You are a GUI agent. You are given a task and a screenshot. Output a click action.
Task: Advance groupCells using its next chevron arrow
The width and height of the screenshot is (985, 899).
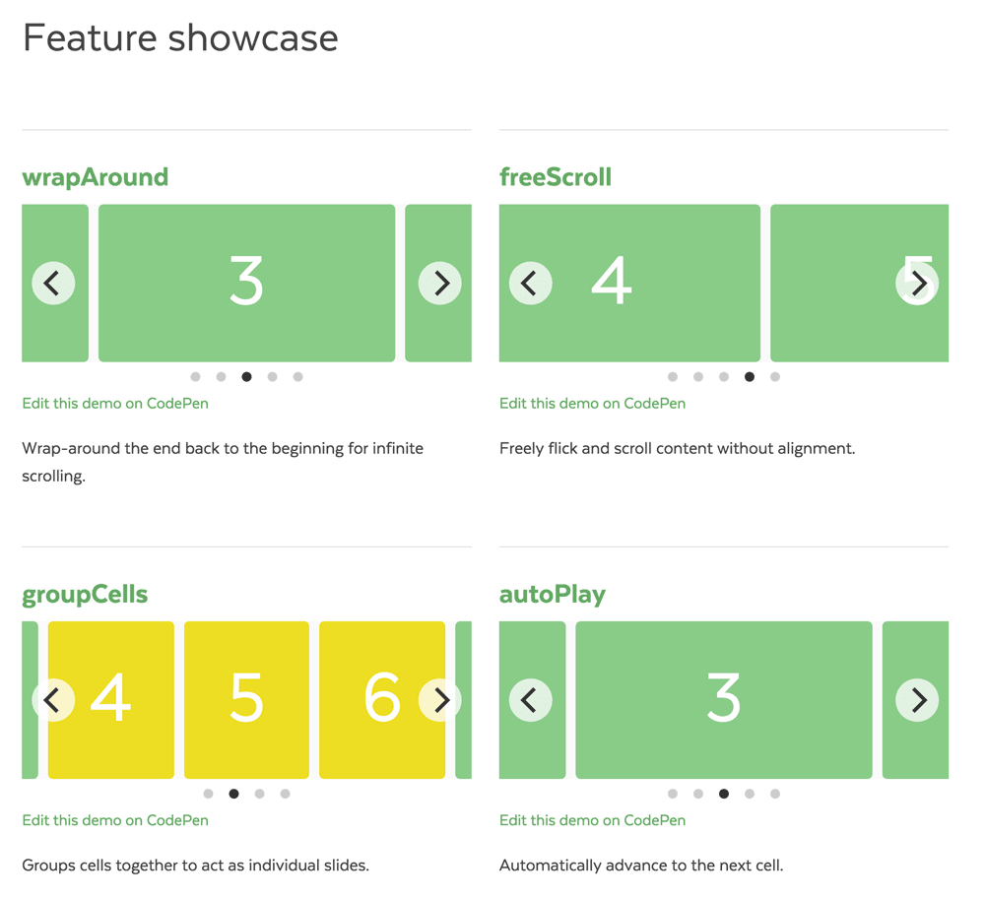point(440,700)
